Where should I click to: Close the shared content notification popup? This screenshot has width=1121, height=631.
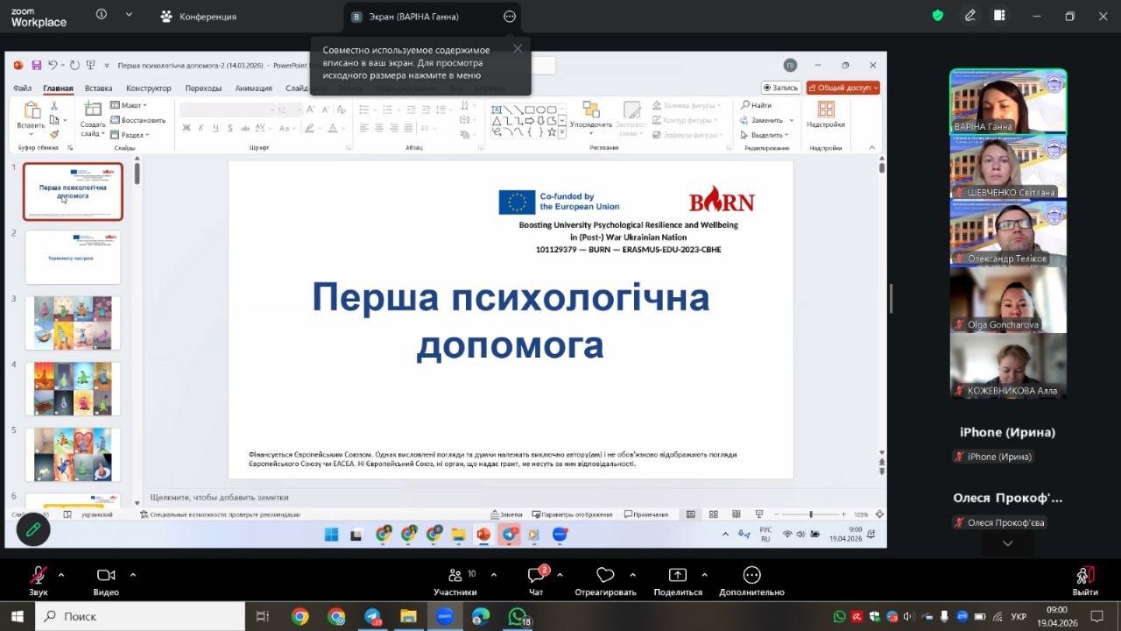[518, 49]
